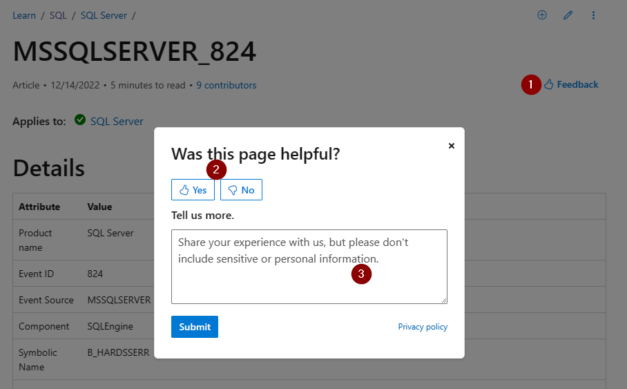Select Yes, the page was helpful
627x389 pixels.
pos(193,190)
